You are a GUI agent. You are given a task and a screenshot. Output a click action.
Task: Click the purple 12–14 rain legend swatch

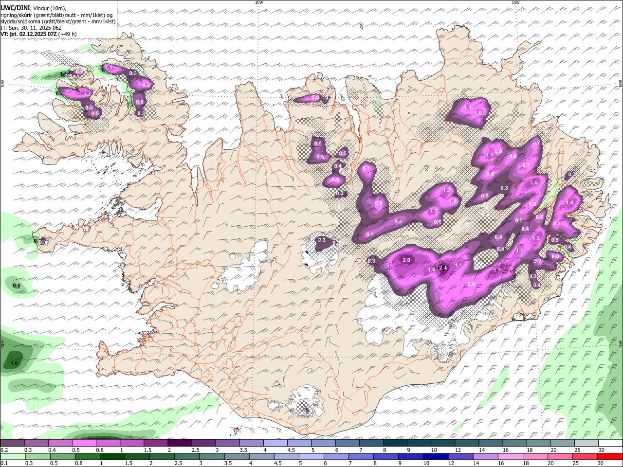click(460, 457)
